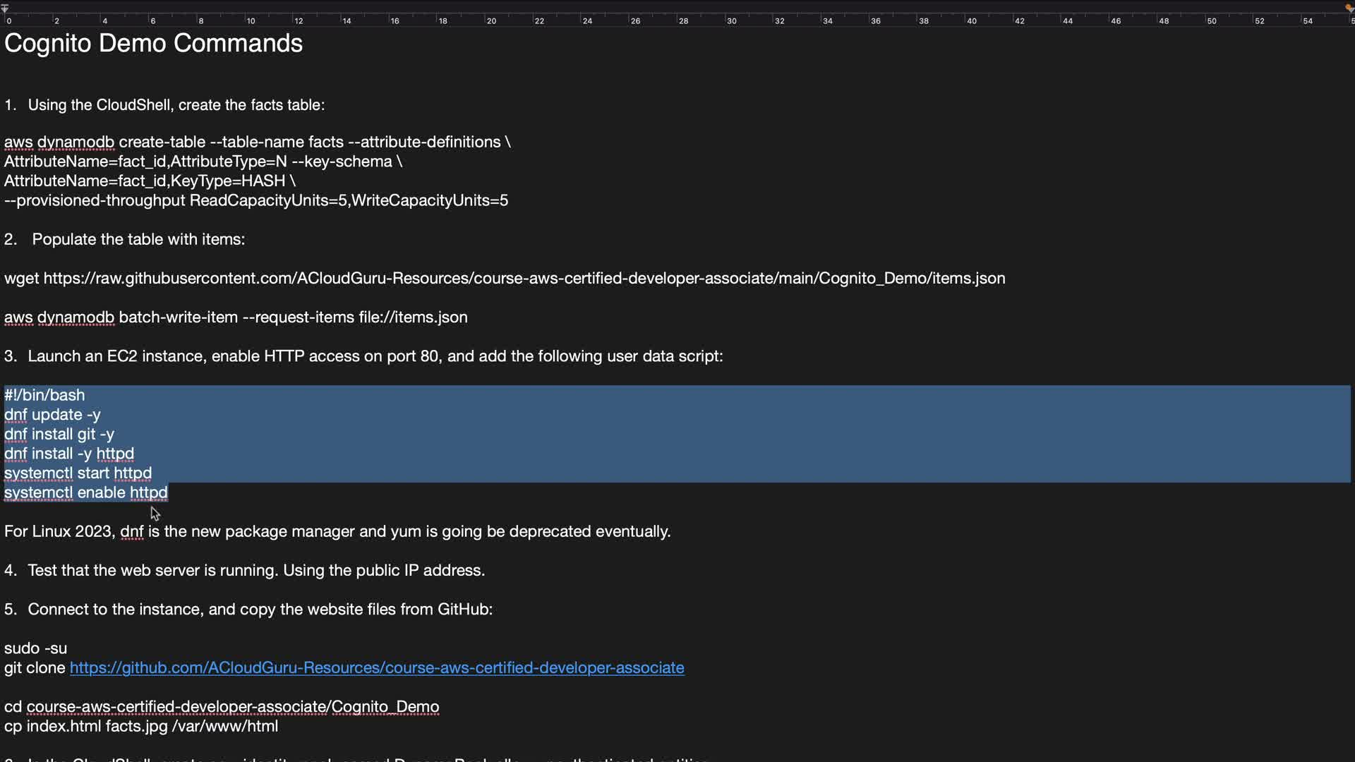Click the left indent marker on ruler
This screenshot has width=1355, height=762.
coord(5,8)
